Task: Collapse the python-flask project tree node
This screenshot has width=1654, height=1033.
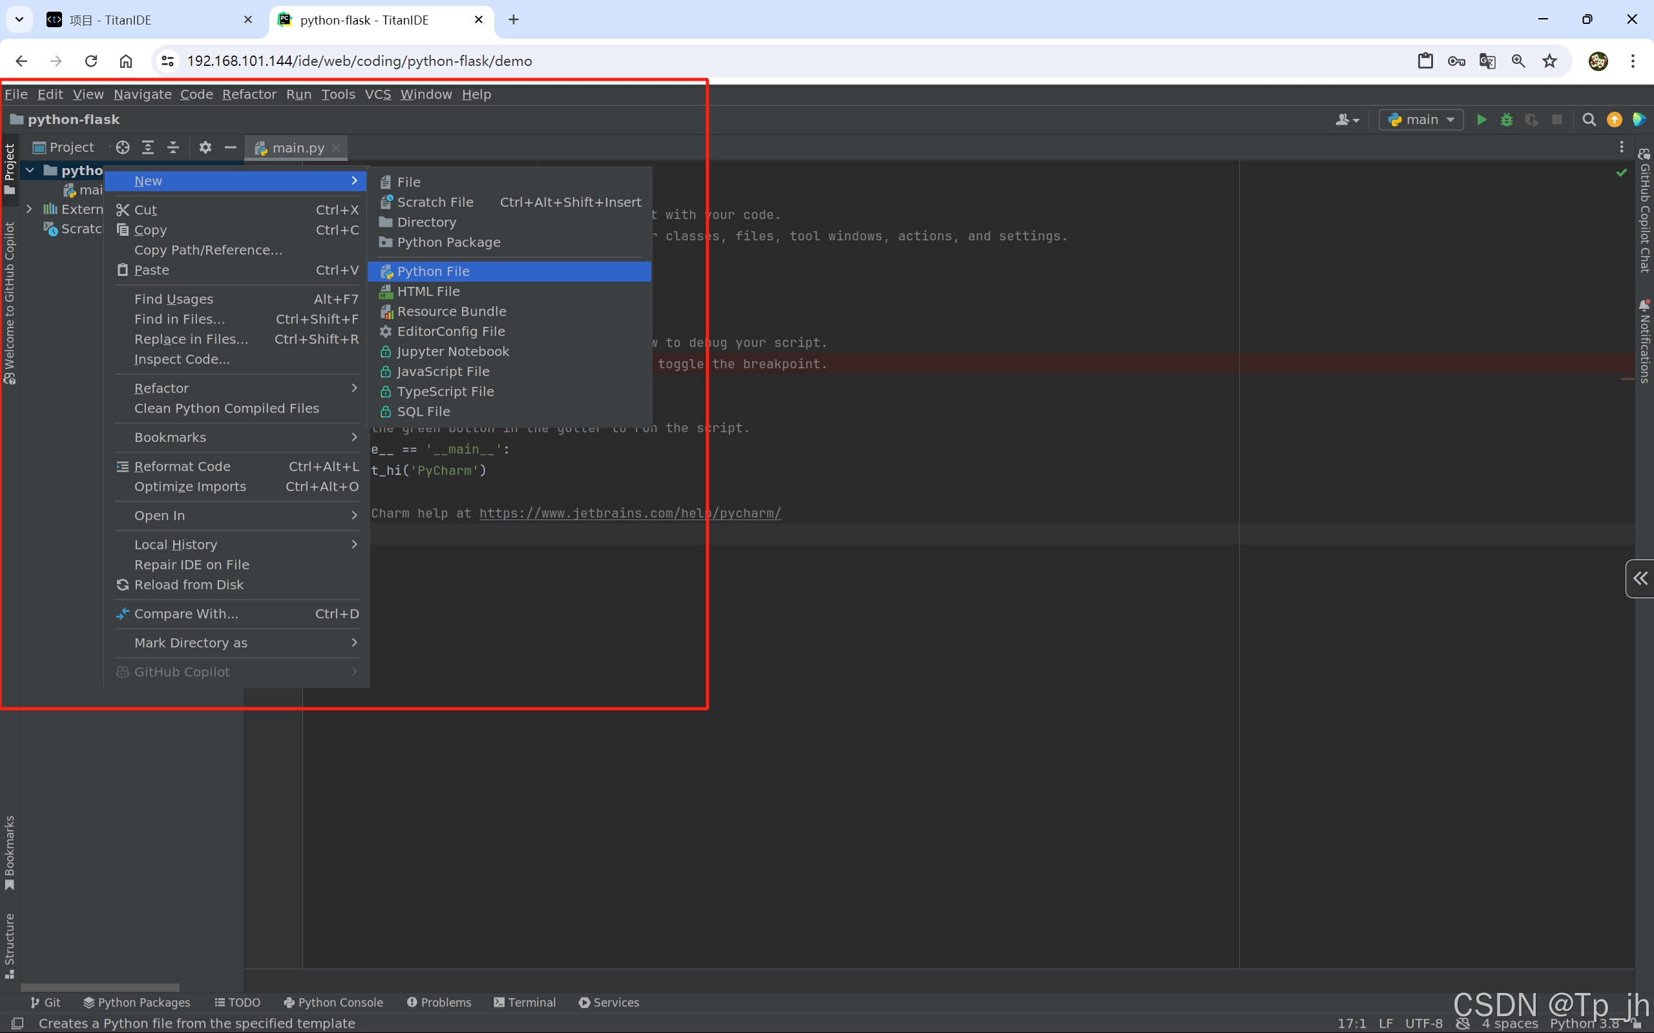Action: coord(30,169)
